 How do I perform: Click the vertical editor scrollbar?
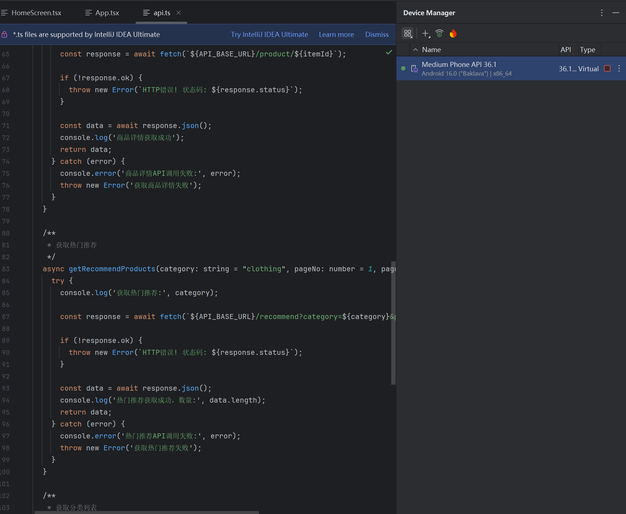click(x=393, y=323)
